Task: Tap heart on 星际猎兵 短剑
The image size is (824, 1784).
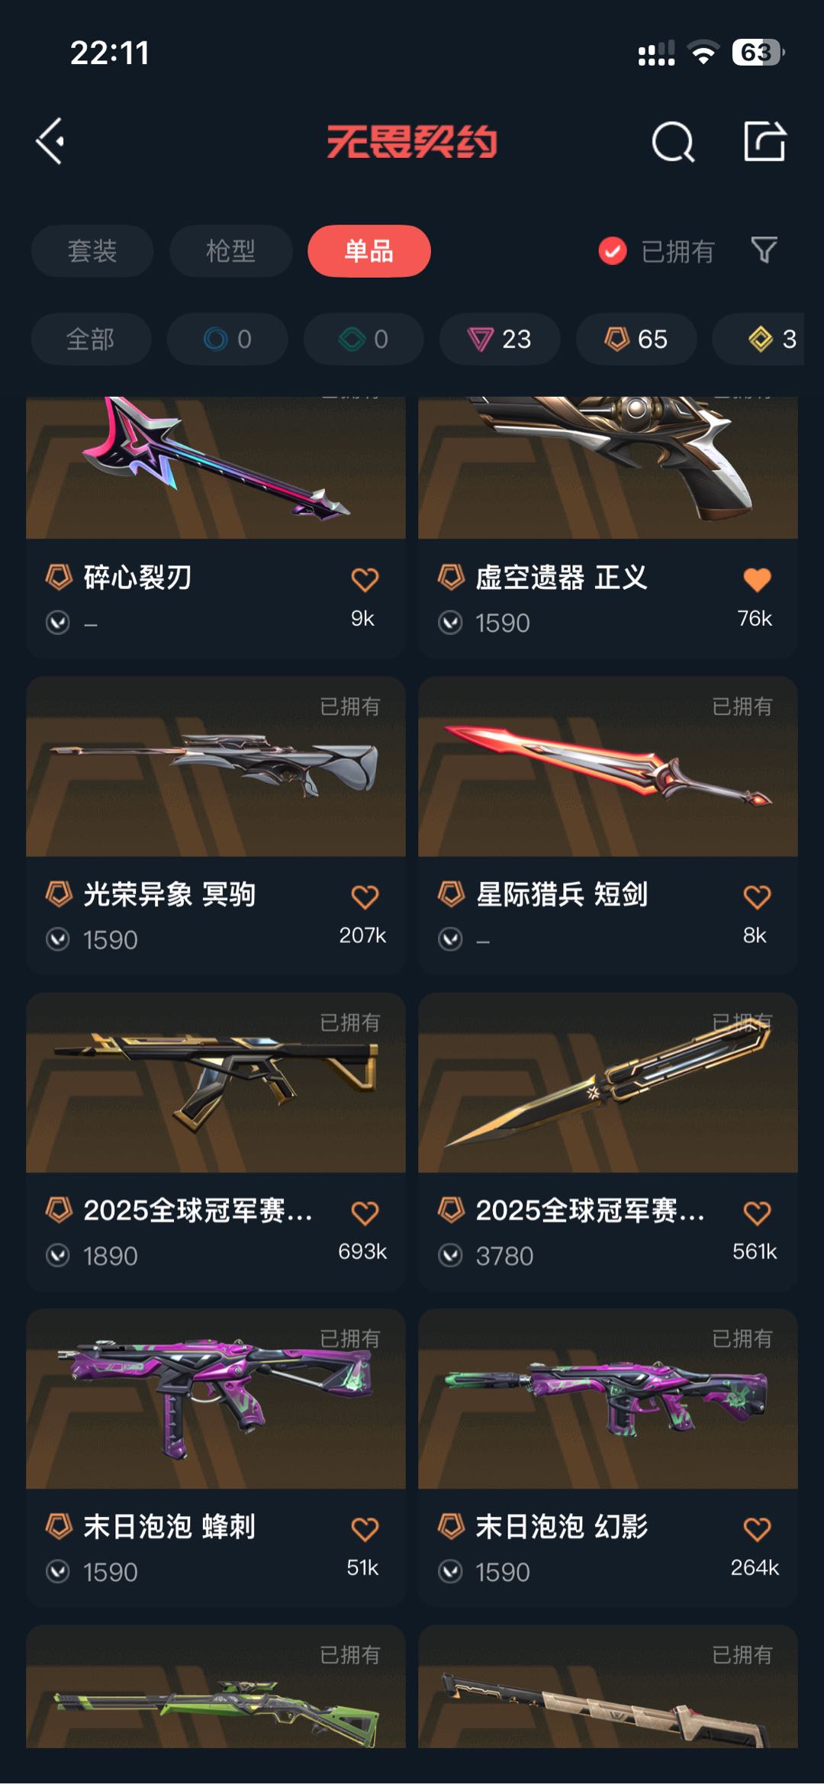Action: click(x=757, y=896)
